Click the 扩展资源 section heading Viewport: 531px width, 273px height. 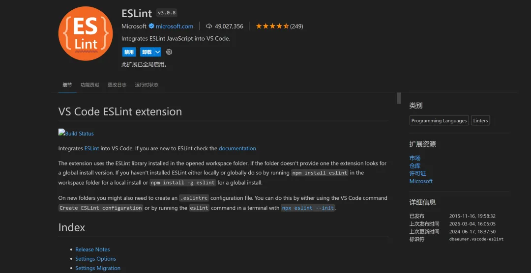point(423,144)
